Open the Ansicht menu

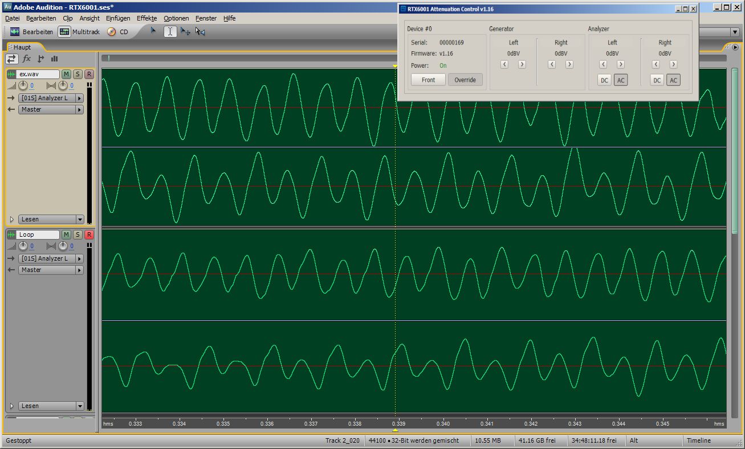(89, 18)
